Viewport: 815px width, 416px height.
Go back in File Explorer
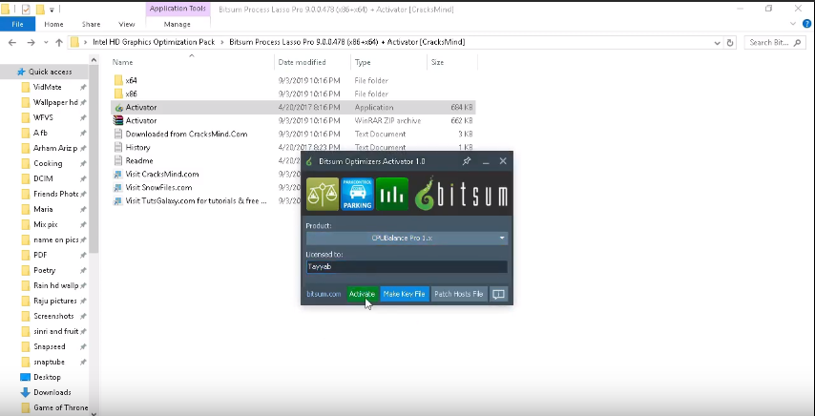tap(12, 43)
